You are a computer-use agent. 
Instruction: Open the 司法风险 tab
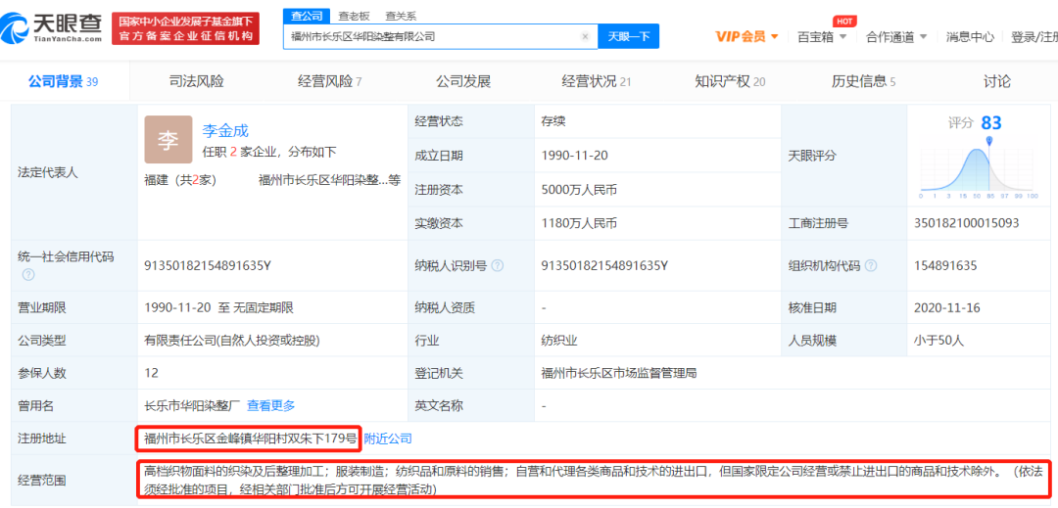click(x=196, y=82)
